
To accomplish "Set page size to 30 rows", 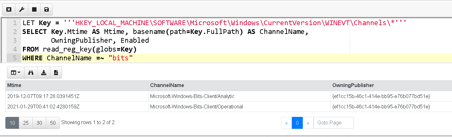I will pyautogui.click(x=39, y=123).
